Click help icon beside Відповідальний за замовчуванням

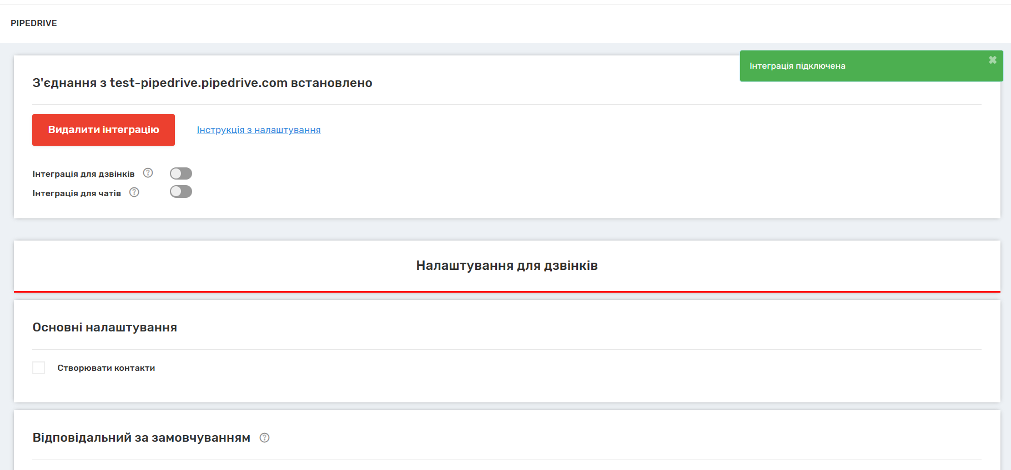264,438
